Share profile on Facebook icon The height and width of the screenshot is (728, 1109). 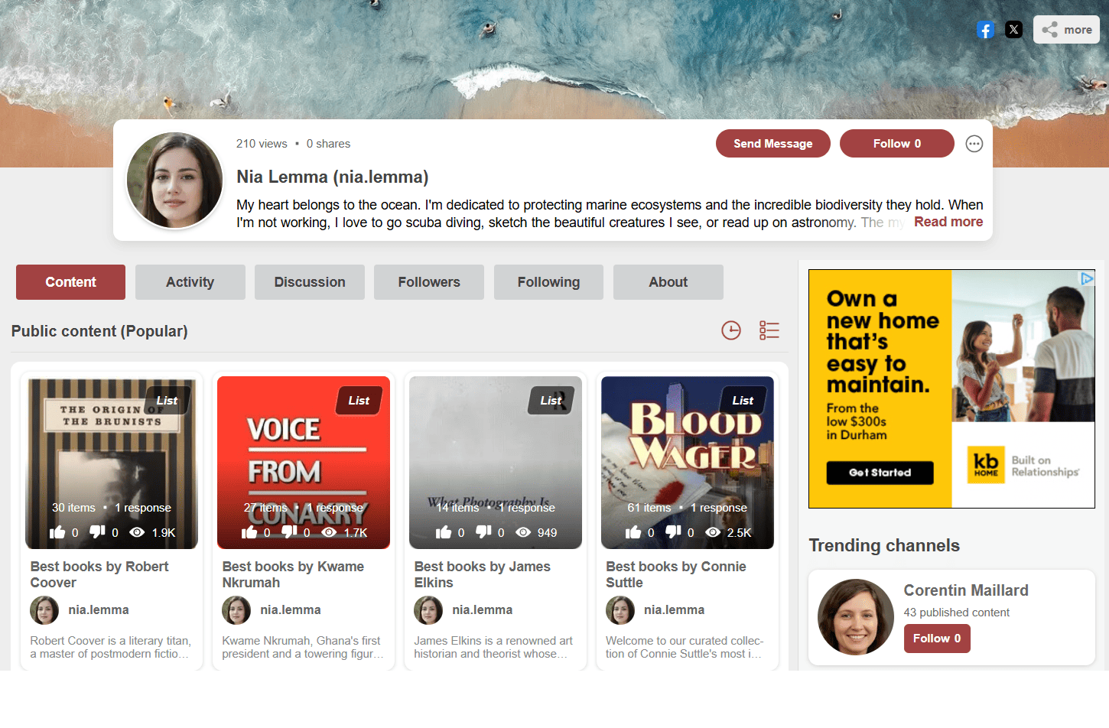click(985, 30)
